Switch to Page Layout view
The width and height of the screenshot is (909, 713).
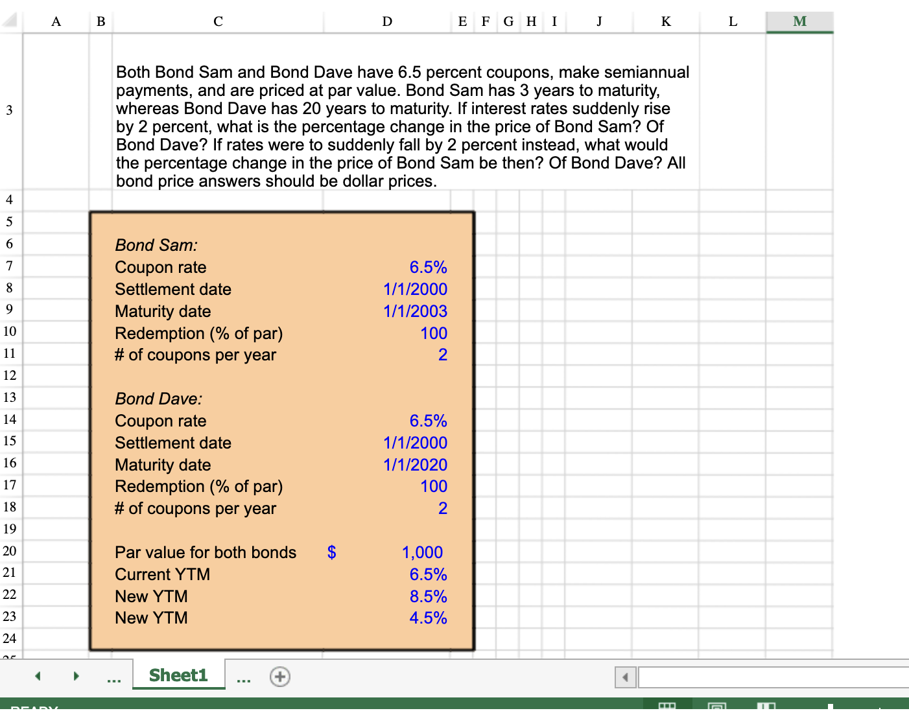tap(716, 708)
